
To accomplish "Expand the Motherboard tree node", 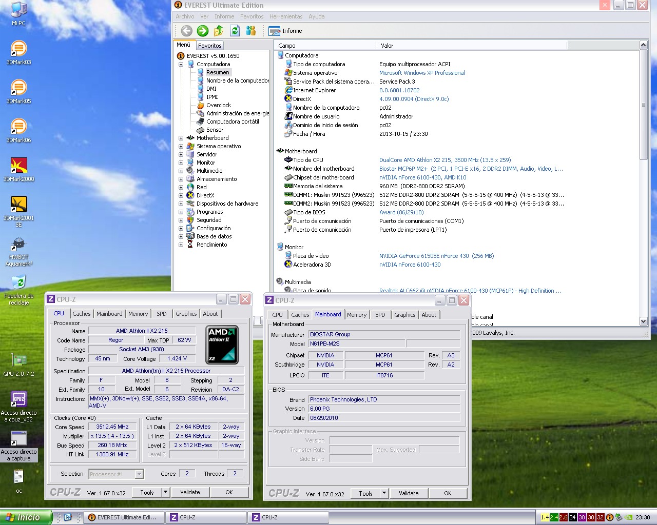I will 181,138.
